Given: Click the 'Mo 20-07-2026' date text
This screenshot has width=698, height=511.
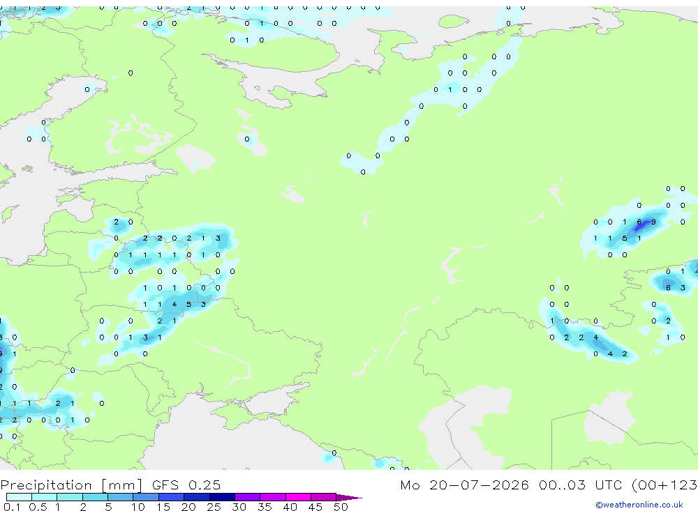Looking at the screenshot, I should point(464,485).
